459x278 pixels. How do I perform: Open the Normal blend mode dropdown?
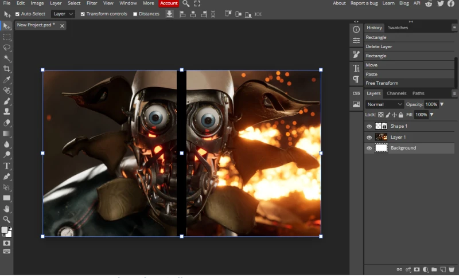(384, 104)
